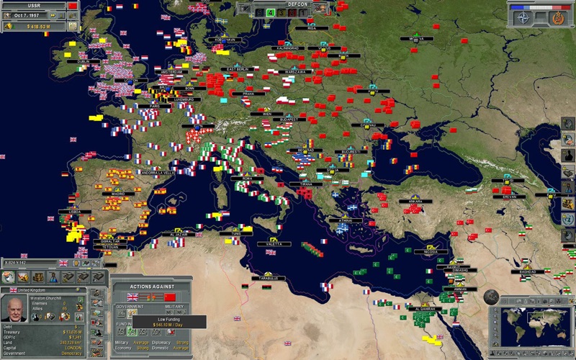Image resolution: width=576 pixels, height=360 pixels.
Task: Select the green highlighted Low Funding icon
Action: (x=132, y=332)
